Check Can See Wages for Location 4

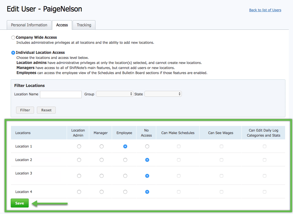[221, 192]
